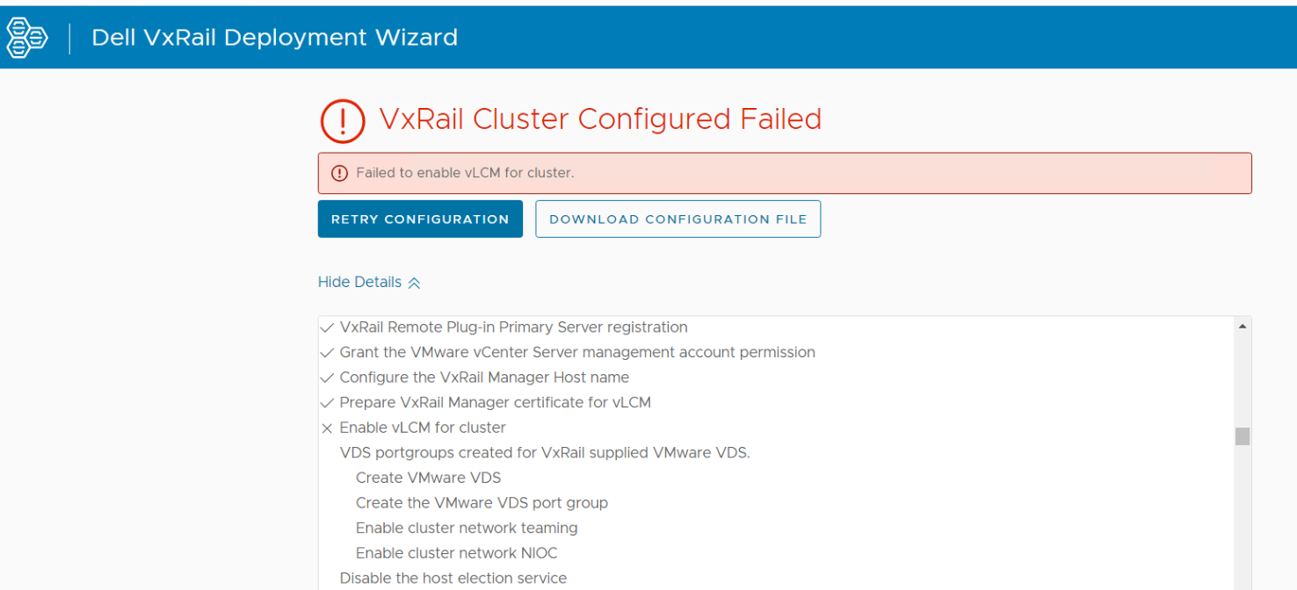Click the checkmark beside VxRail Remote Plug-in registration
This screenshot has height=590, width=1297.
[327, 327]
